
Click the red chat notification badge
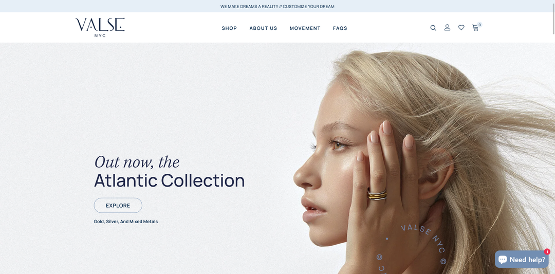click(x=547, y=252)
